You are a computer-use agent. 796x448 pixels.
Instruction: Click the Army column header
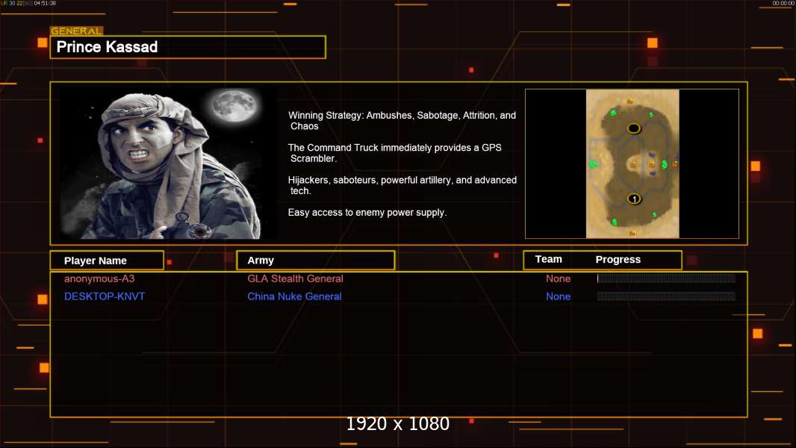[315, 261]
